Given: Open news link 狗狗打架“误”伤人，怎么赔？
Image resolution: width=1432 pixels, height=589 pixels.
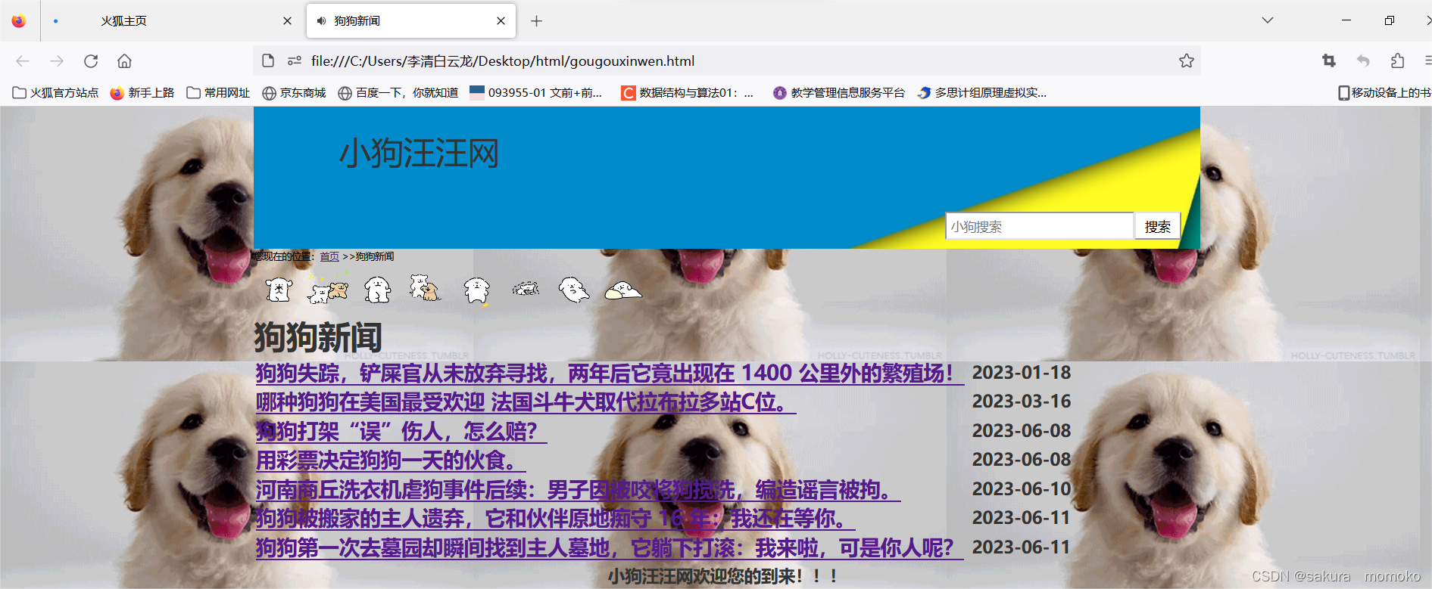Looking at the screenshot, I should 401,431.
